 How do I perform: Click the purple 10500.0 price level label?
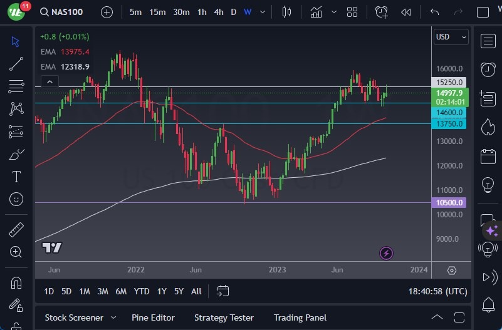tap(451, 202)
